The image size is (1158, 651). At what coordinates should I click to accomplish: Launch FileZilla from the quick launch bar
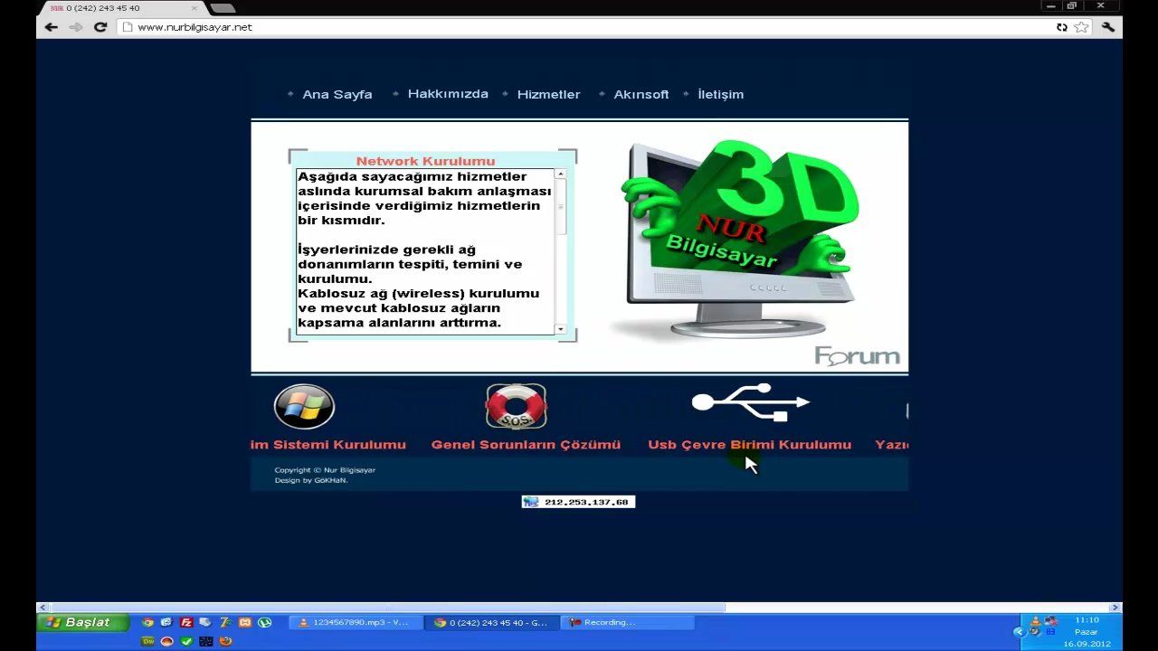[x=186, y=622]
